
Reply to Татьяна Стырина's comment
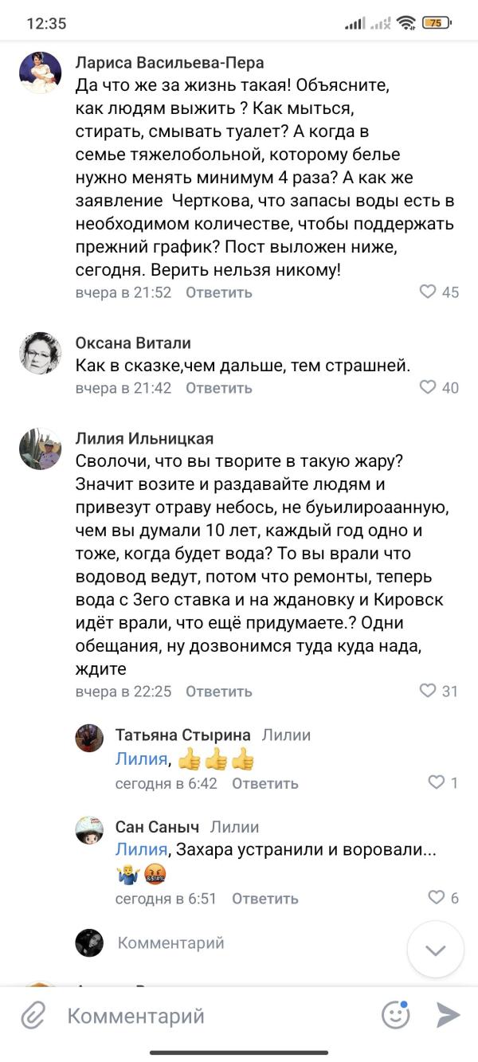[x=265, y=783]
